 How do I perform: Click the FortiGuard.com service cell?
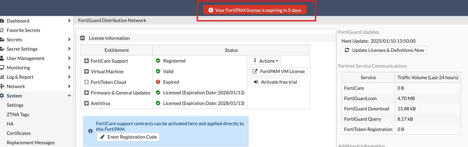(368, 98)
